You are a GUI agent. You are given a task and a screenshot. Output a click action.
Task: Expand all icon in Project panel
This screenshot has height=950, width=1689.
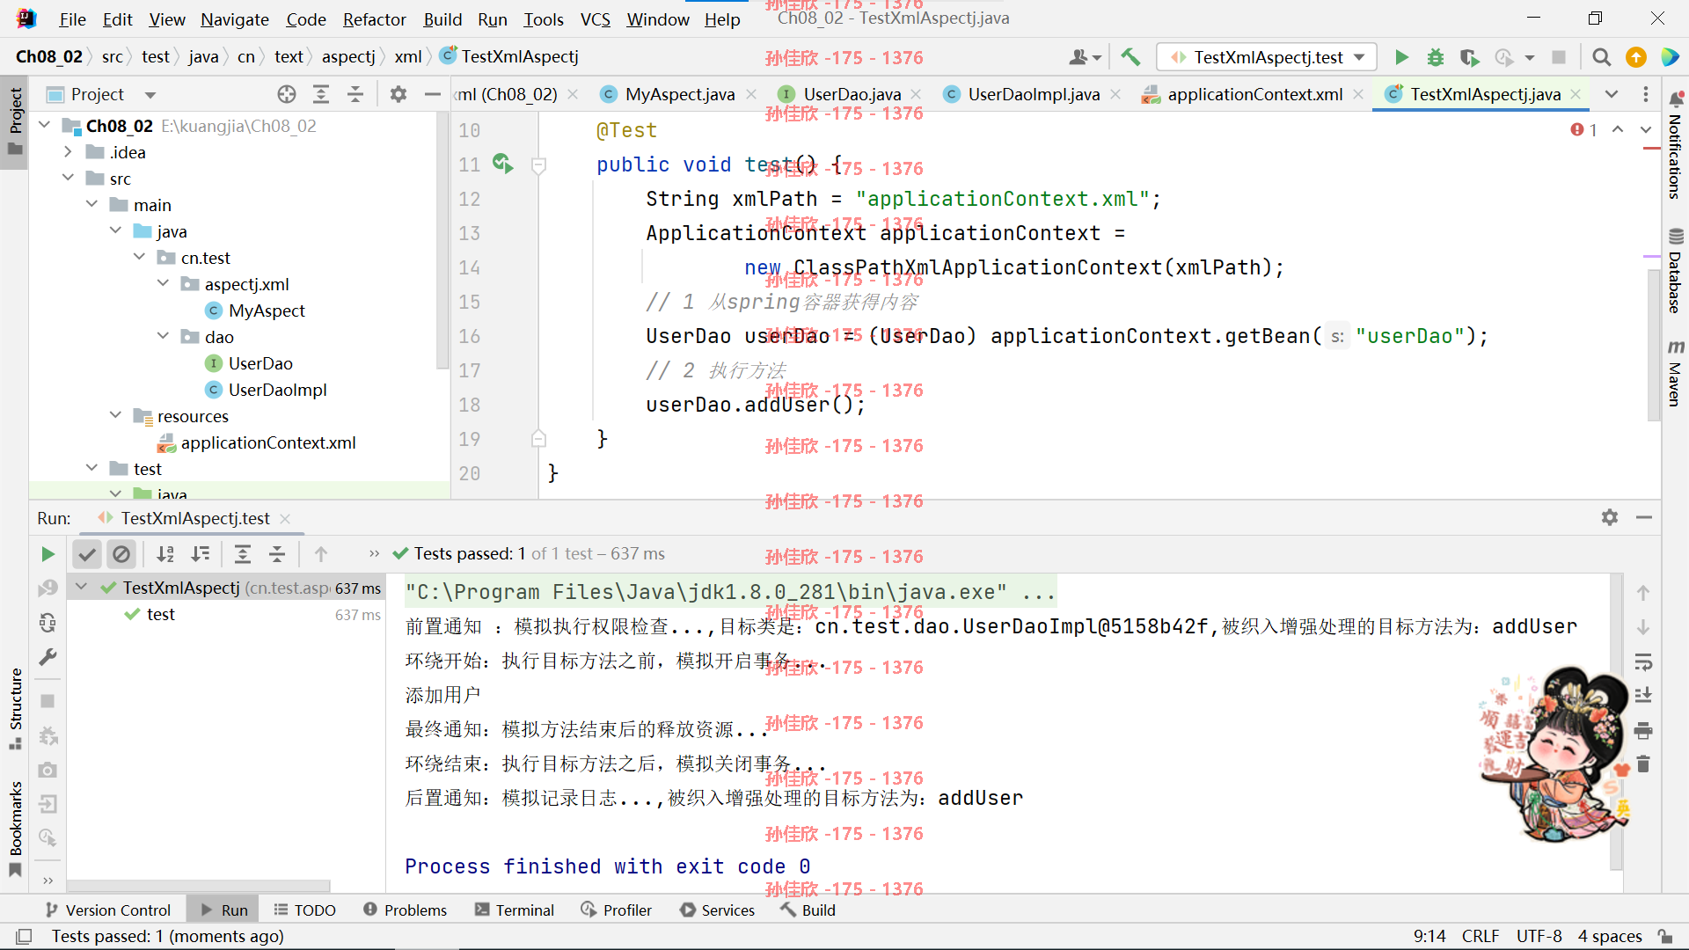321,94
